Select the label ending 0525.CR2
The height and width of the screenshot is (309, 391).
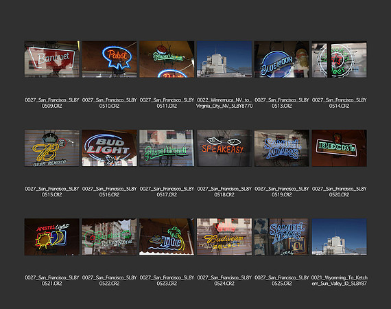tap(282, 281)
